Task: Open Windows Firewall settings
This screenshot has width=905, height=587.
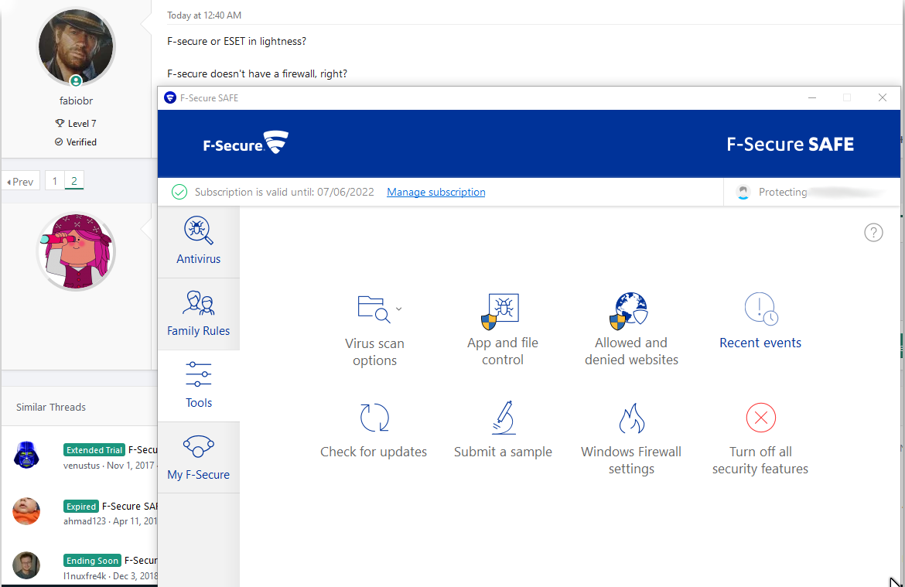Action: pos(631,440)
